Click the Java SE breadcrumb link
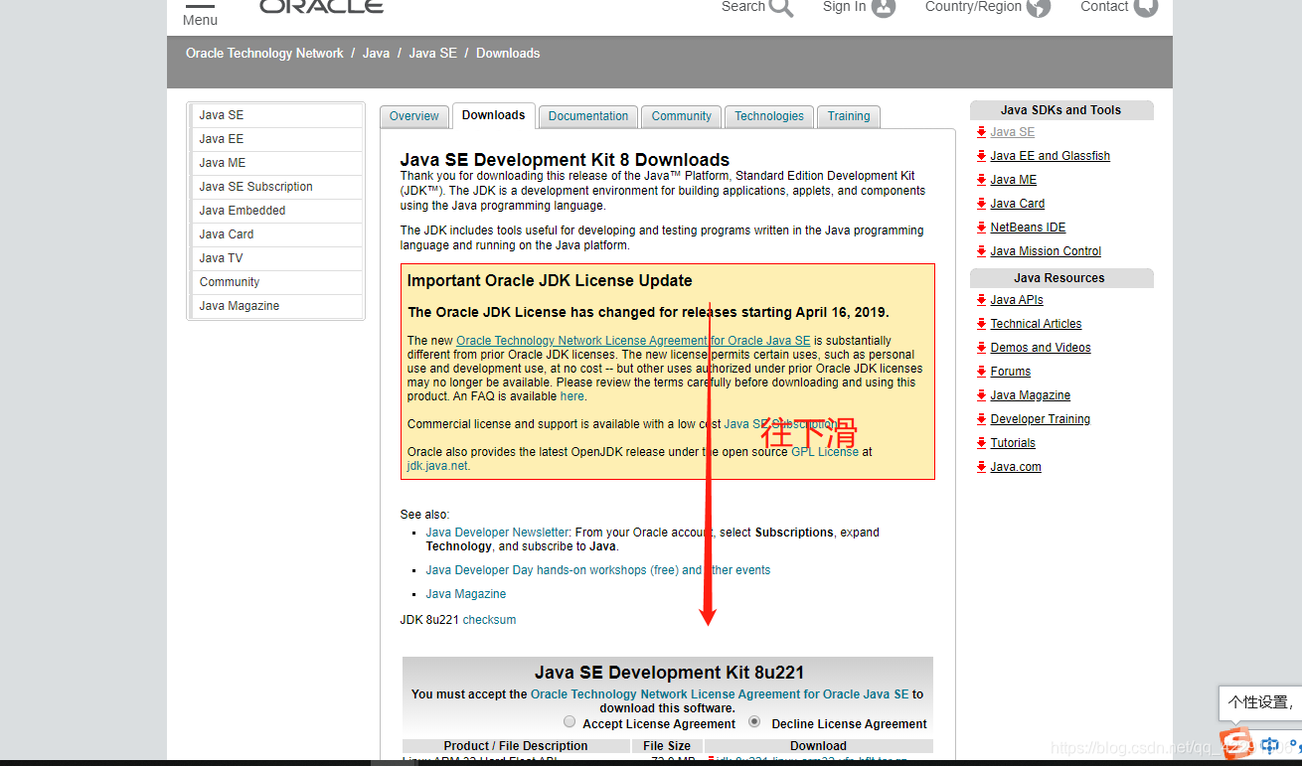 click(x=432, y=54)
